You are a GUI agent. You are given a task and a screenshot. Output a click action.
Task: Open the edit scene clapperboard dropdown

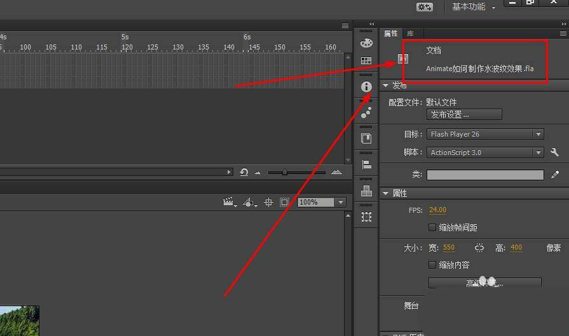230,202
